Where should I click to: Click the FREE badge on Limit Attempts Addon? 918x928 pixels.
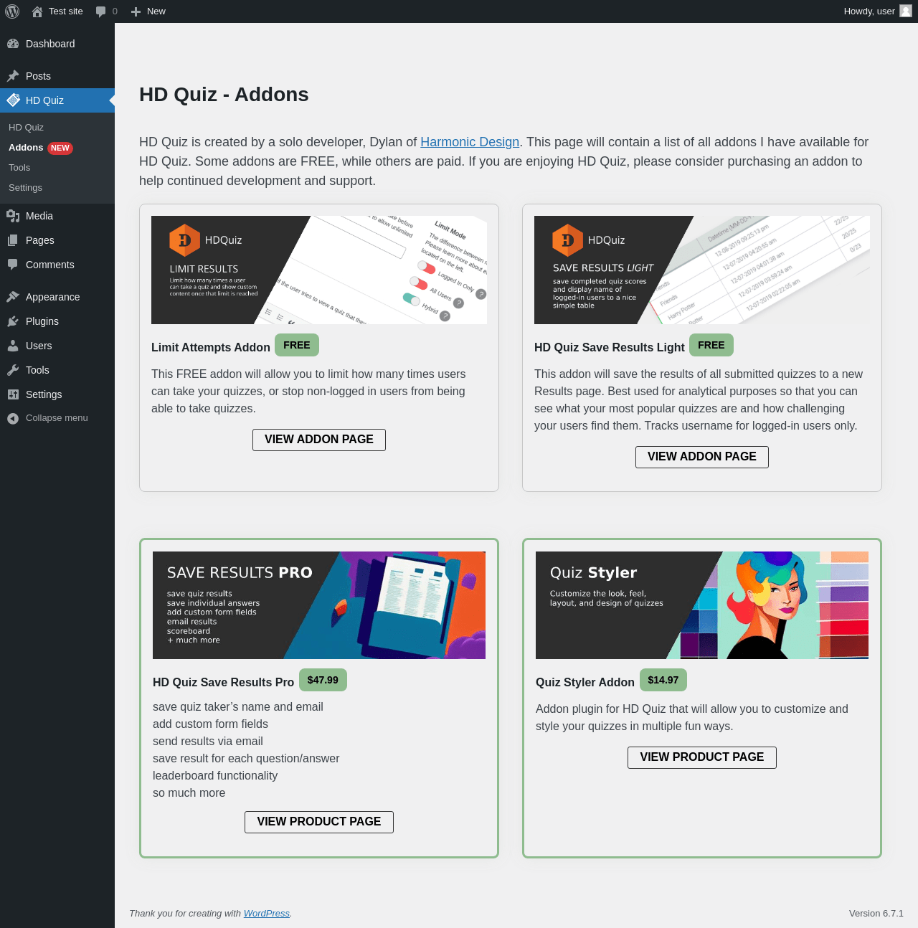pyautogui.click(x=297, y=345)
